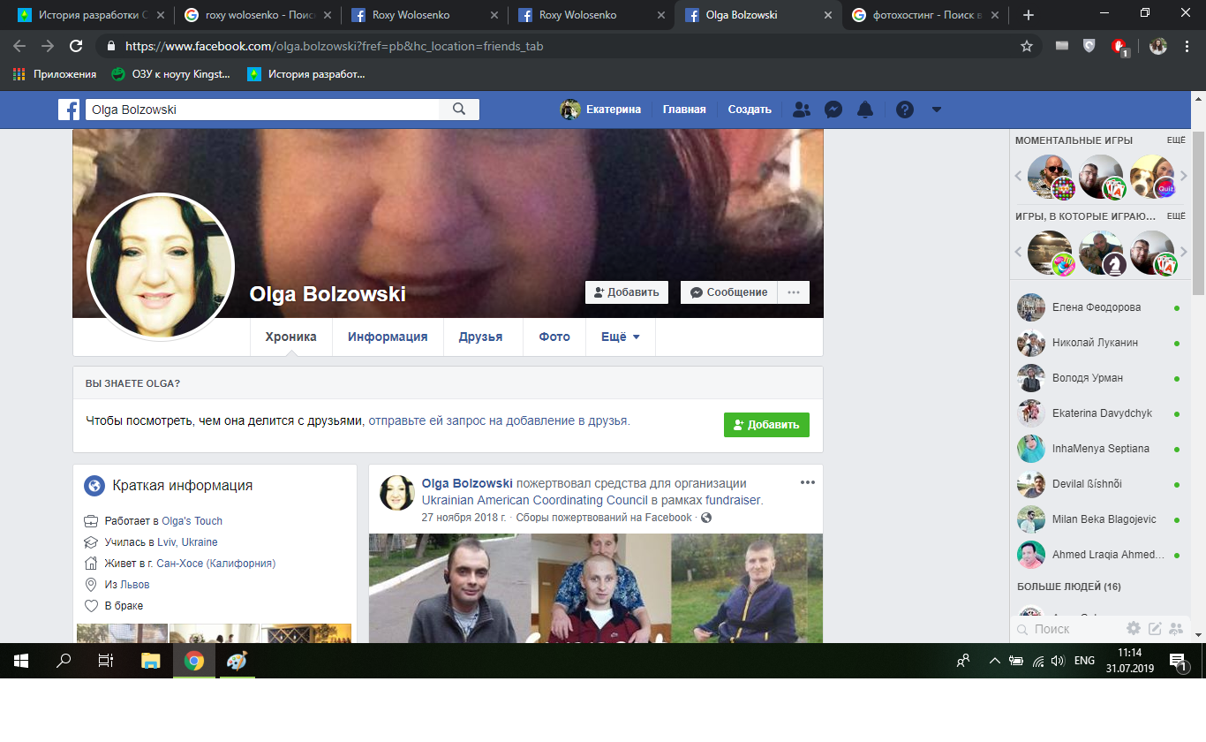This screenshot has height=742, width=1206.
Task: Switch to the Информация tab
Action: (388, 337)
